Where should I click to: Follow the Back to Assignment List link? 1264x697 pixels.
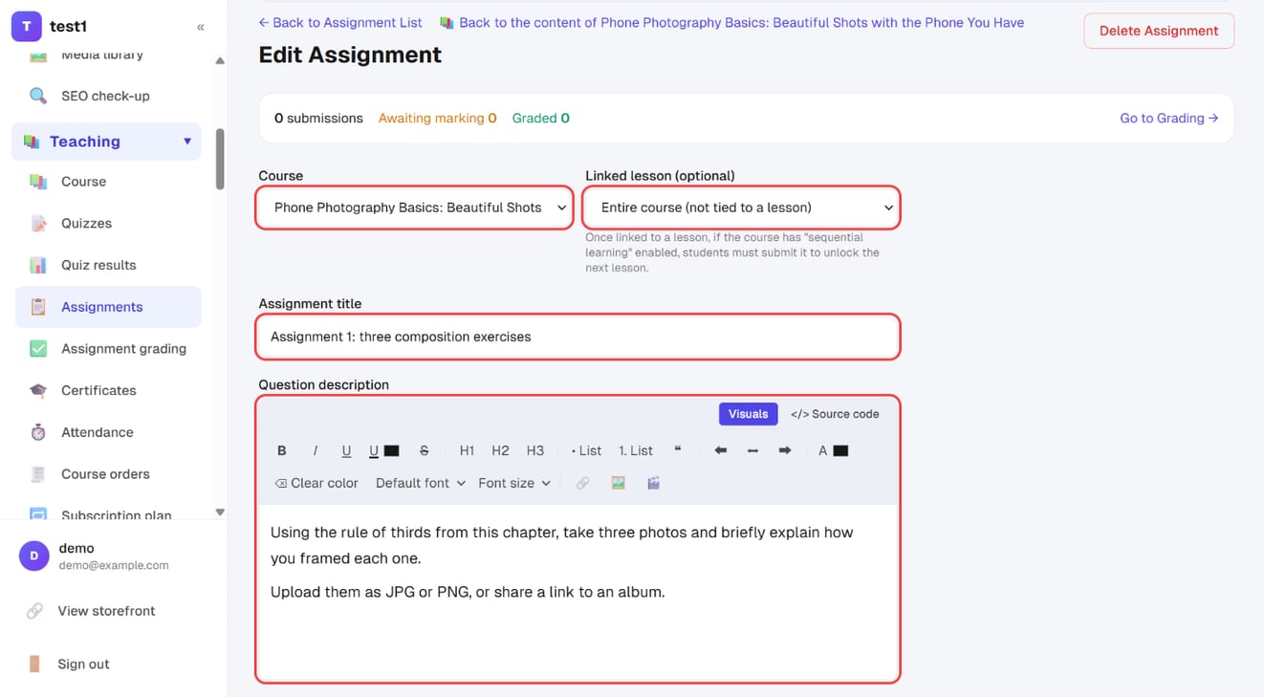tap(340, 22)
